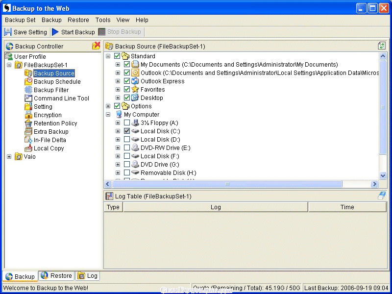Toggle the Outlook Express checkbox
Image resolution: width=392 pixels, height=294 pixels.
(x=127, y=81)
